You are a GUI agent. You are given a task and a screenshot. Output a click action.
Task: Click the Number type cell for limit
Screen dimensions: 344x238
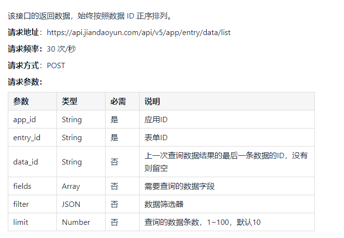click(x=81, y=222)
